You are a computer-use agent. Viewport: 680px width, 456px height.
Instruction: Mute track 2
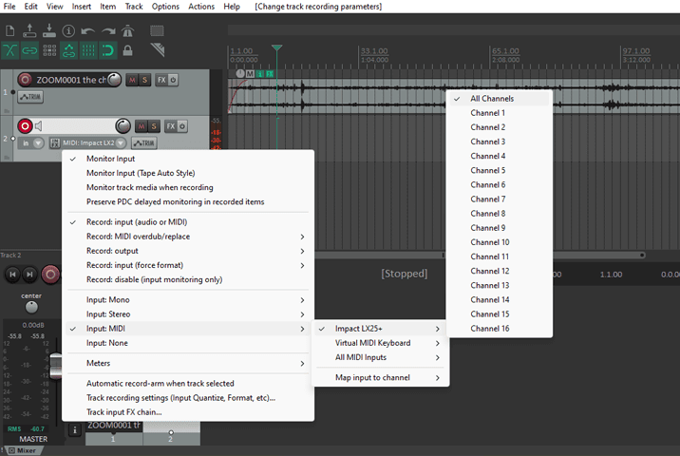141,126
